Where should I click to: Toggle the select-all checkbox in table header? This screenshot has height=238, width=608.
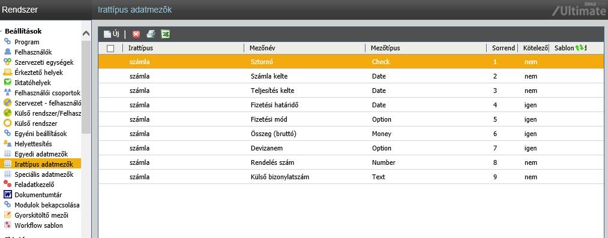click(x=110, y=49)
